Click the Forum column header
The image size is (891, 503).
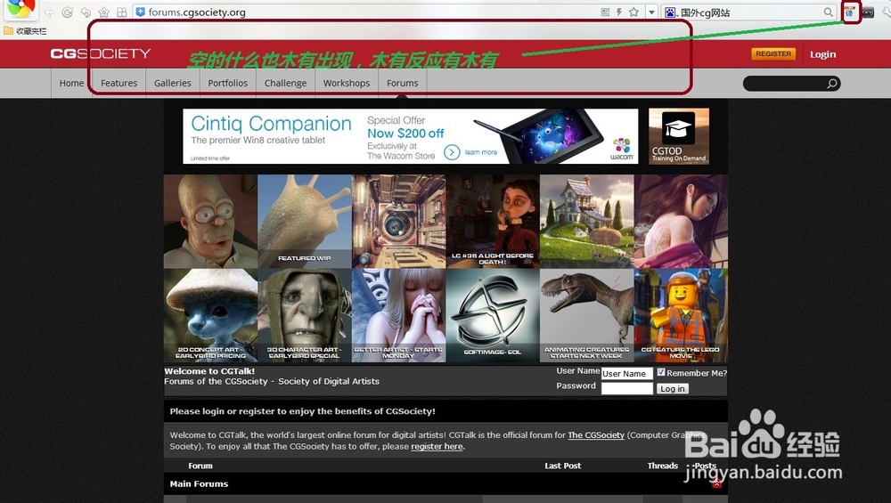coord(200,466)
